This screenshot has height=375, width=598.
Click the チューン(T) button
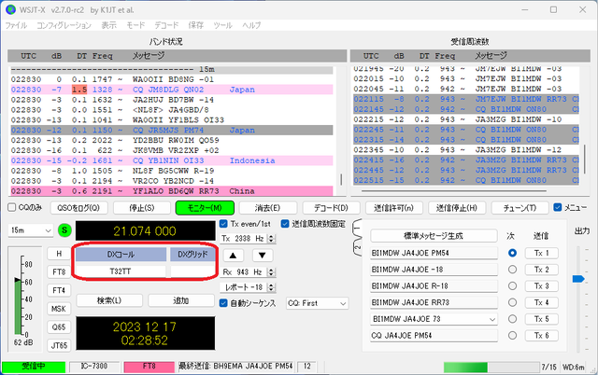[x=520, y=208]
